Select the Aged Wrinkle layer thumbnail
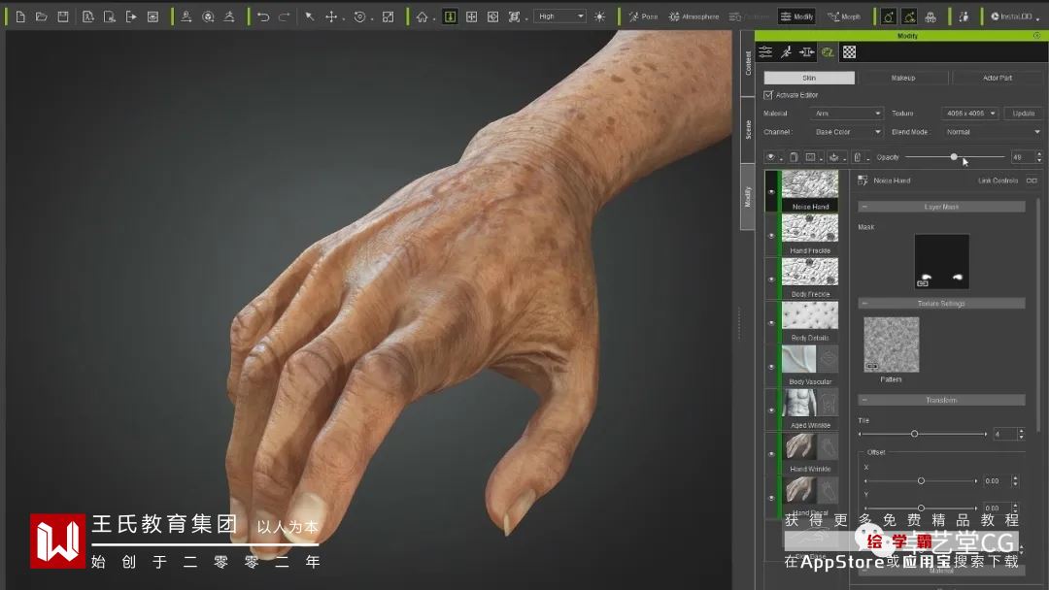Viewport: 1049px width, 590px height. [809, 403]
